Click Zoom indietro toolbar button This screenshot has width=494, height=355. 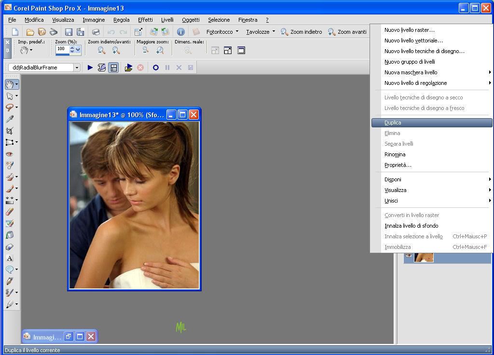click(x=302, y=32)
